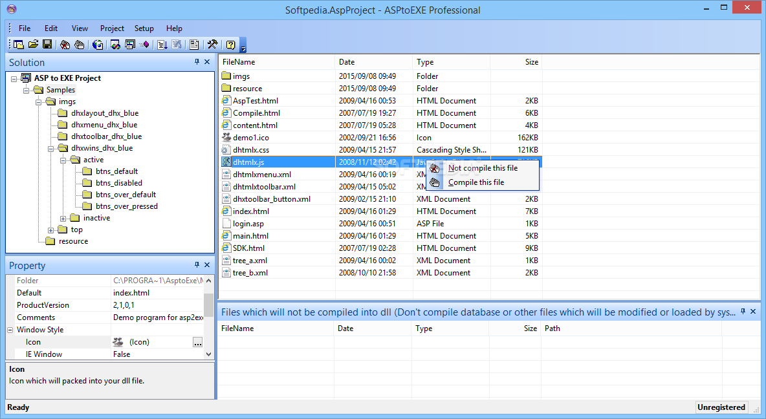Collapse the active folder node
Screen dimensions: 766x419
pyautogui.click(x=63, y=160)
